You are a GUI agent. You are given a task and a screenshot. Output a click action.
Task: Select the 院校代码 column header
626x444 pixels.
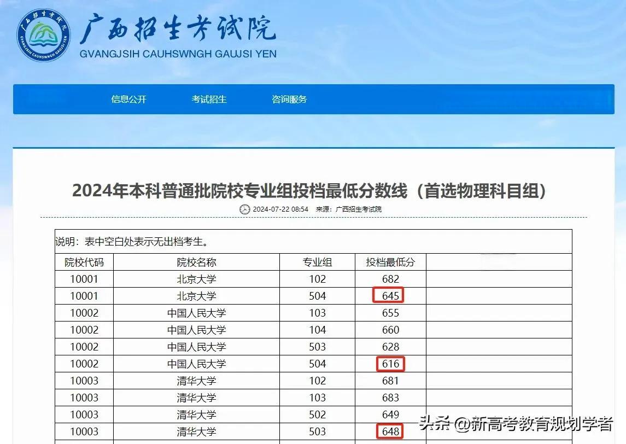point(84,262)
